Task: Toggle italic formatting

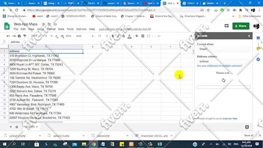Action: coord(118,36)
